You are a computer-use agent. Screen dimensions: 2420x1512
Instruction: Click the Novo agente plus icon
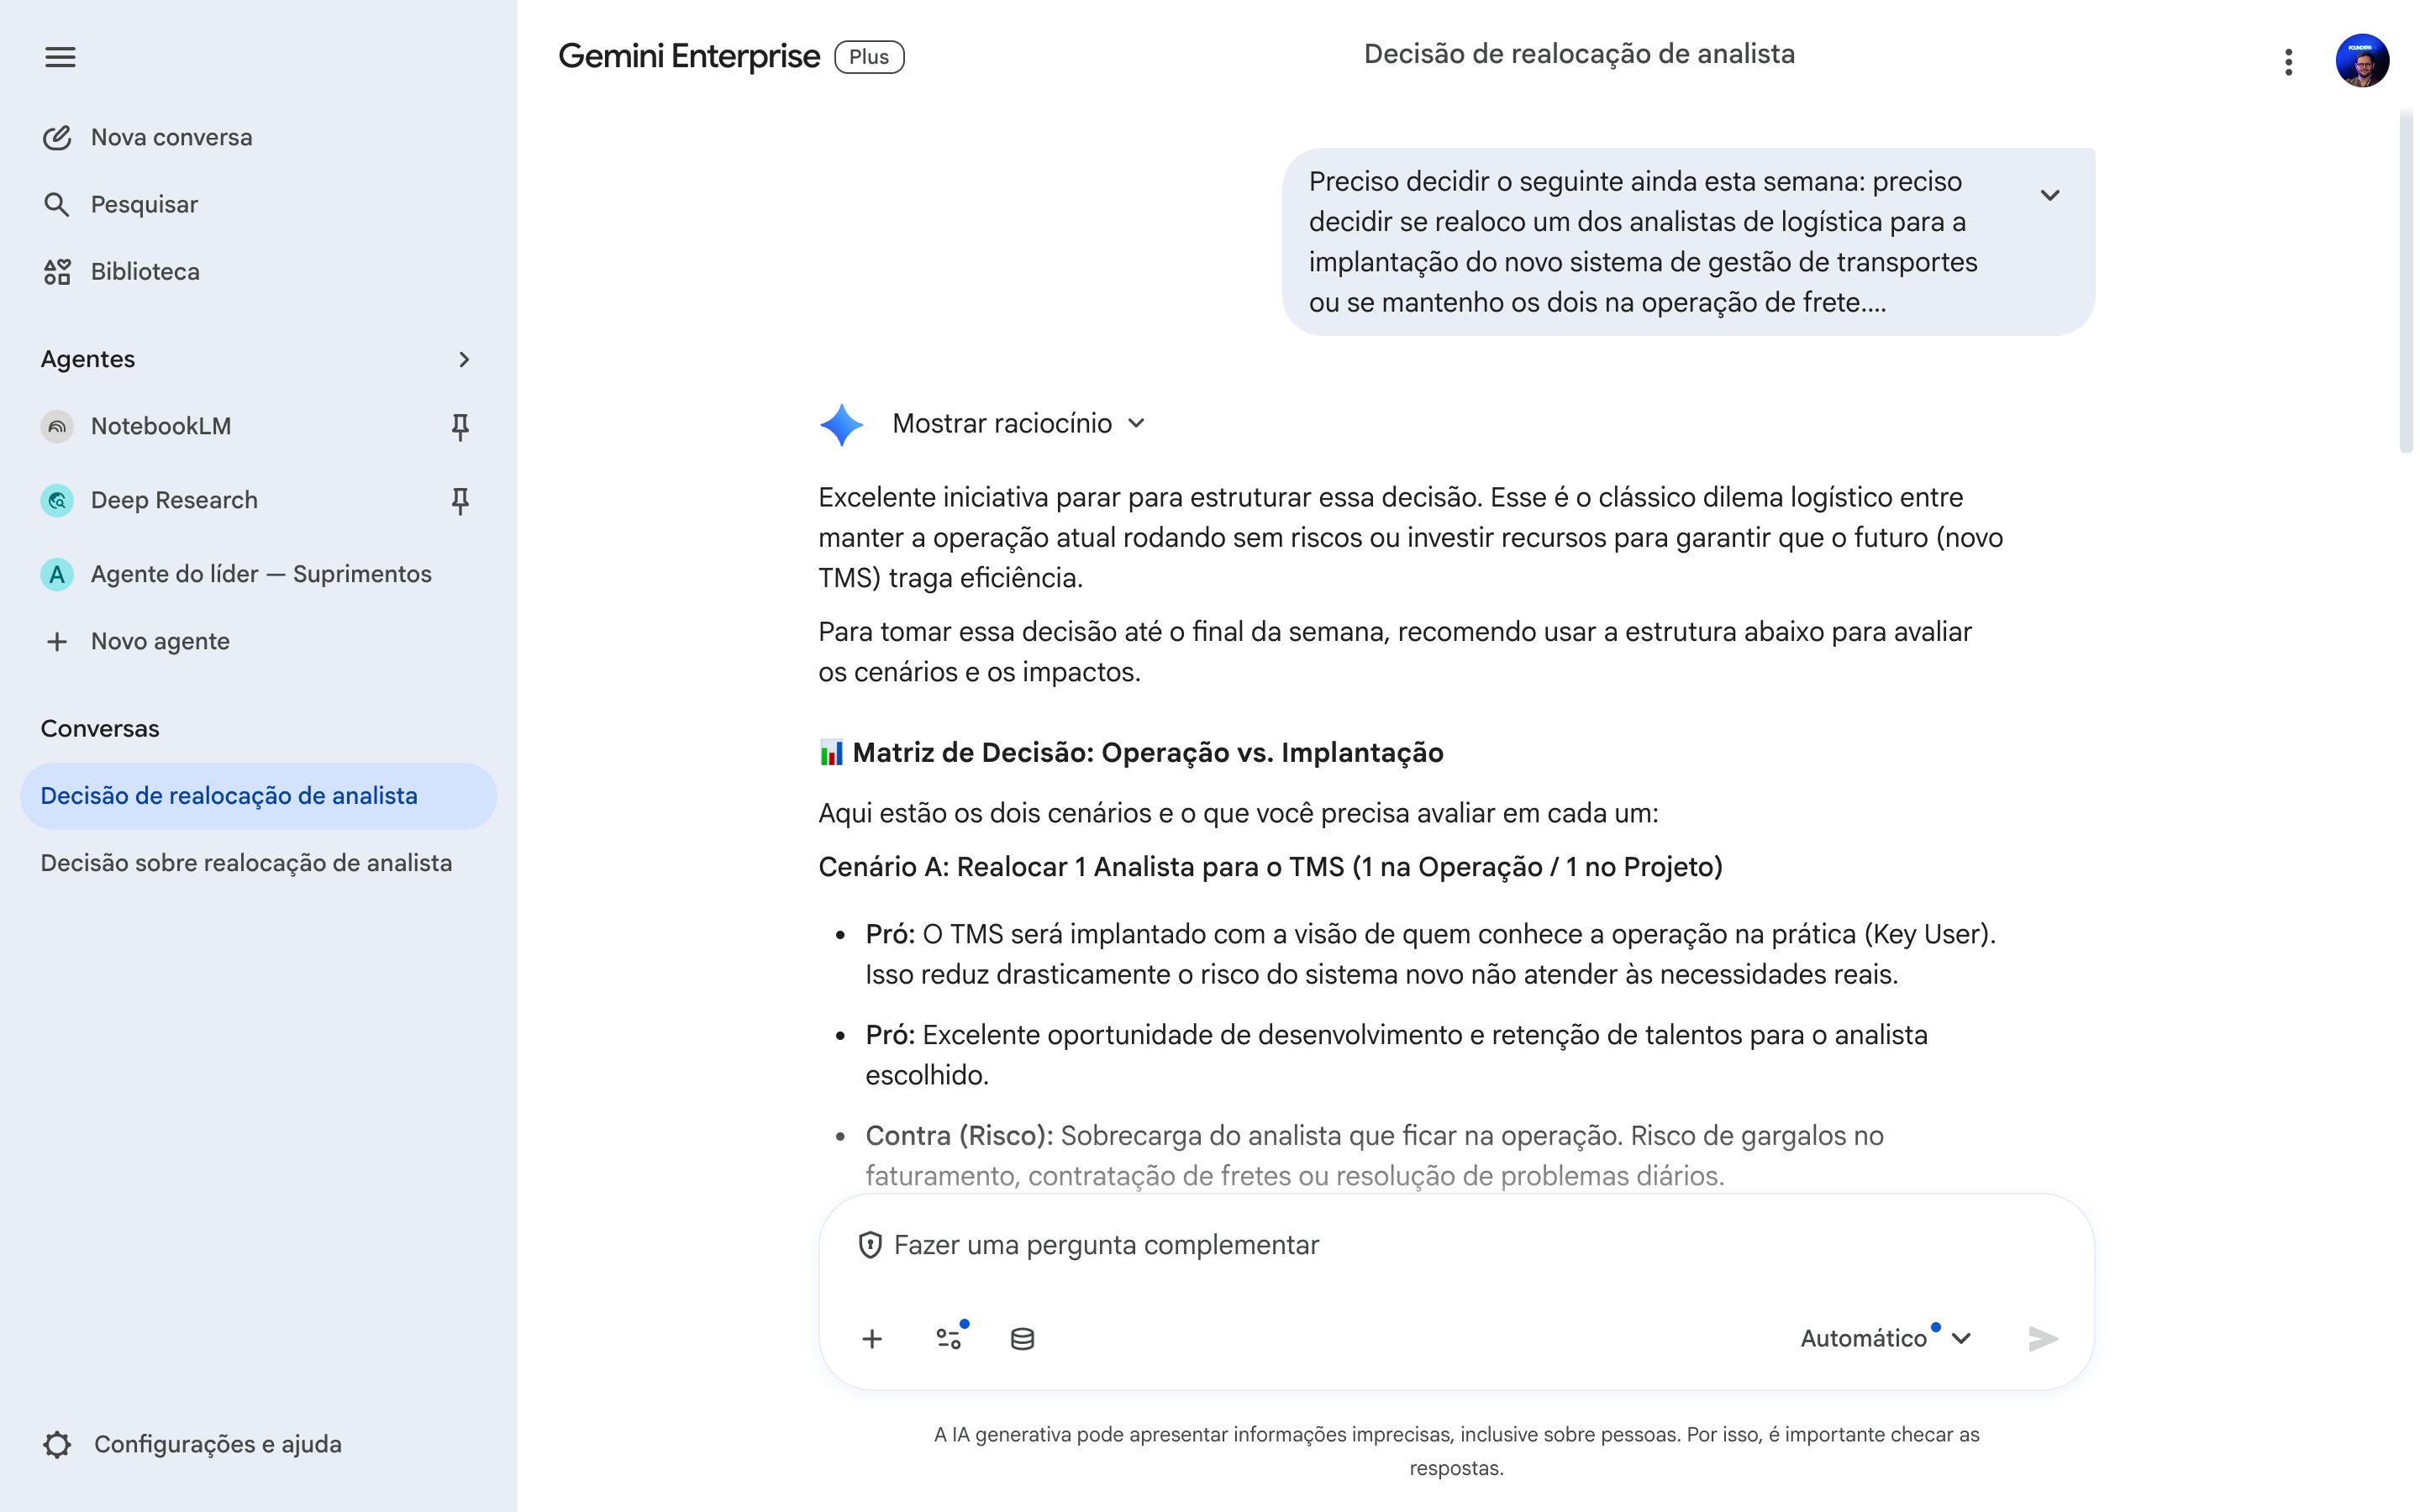pyautogui.click(x=57, y=641)
